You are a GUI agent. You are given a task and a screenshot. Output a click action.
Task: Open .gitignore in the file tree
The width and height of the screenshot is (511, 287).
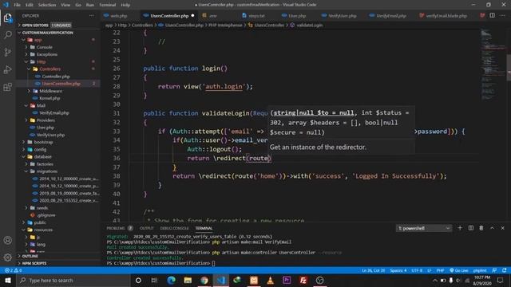[47, 215]
